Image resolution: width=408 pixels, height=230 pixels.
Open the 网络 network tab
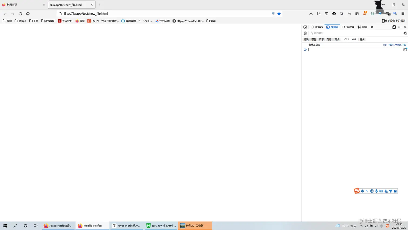[362, 27]
